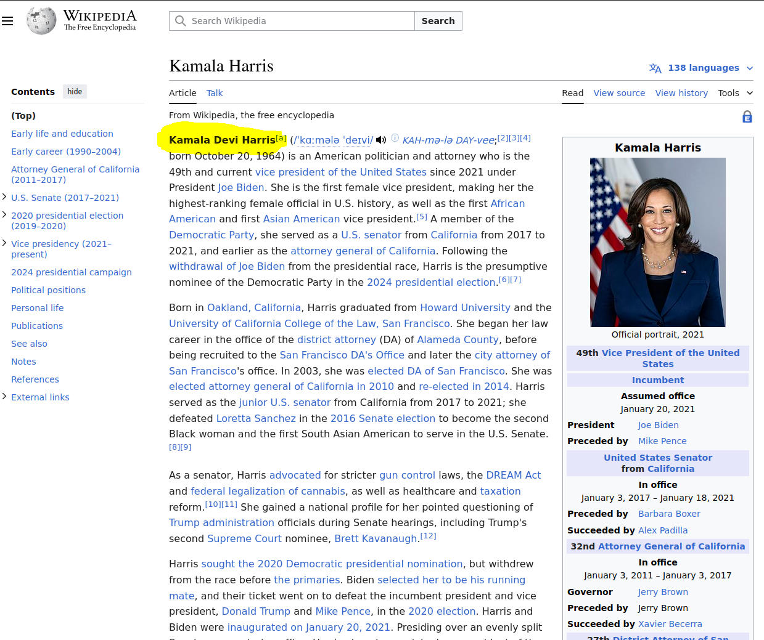
Task: Open the Democratic Party link
Action: tap(212, 235)
